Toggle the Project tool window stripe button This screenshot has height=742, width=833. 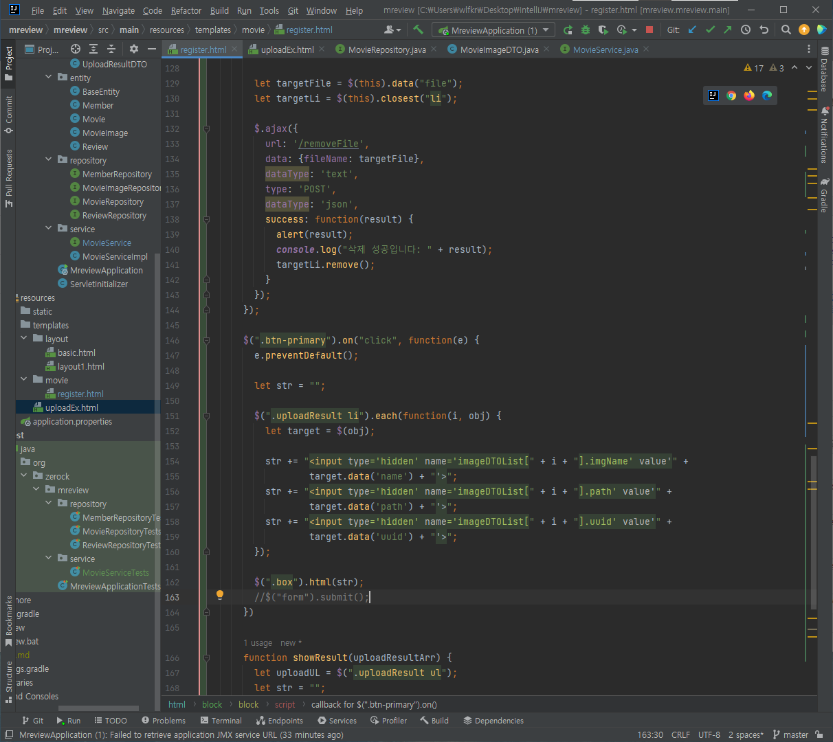point(9,63)
